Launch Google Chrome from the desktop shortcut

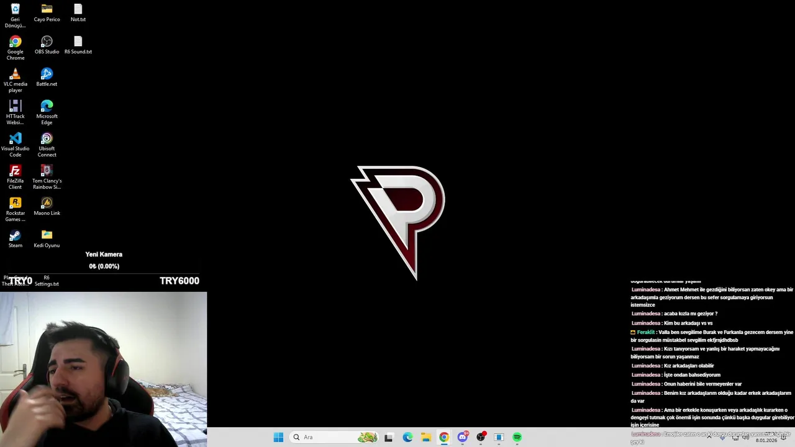(15, 48)
